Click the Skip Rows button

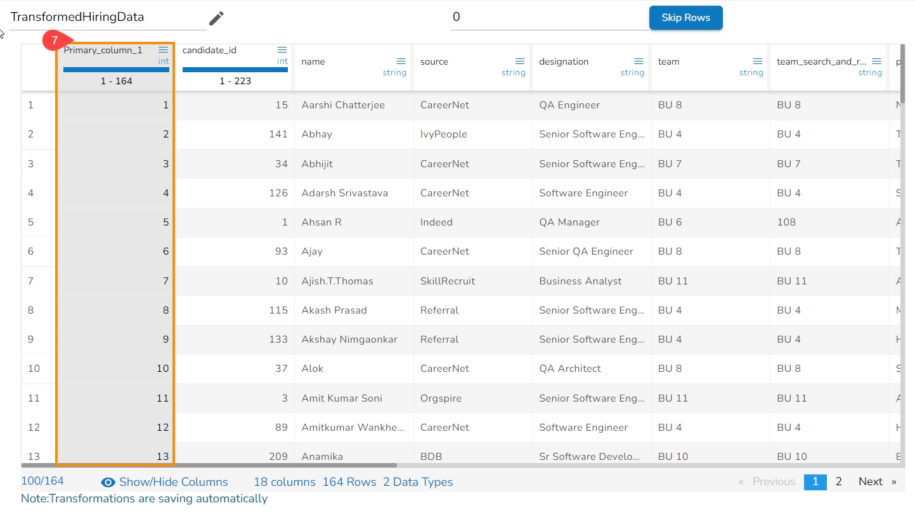point(685,18)
